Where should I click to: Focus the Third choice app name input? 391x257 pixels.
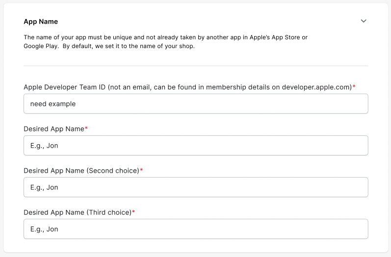[196, 229]
